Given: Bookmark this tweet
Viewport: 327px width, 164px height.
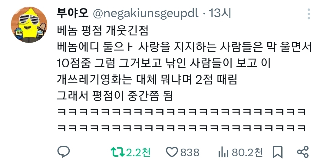Looking at the screenshot, I should [x=278, y=152].
